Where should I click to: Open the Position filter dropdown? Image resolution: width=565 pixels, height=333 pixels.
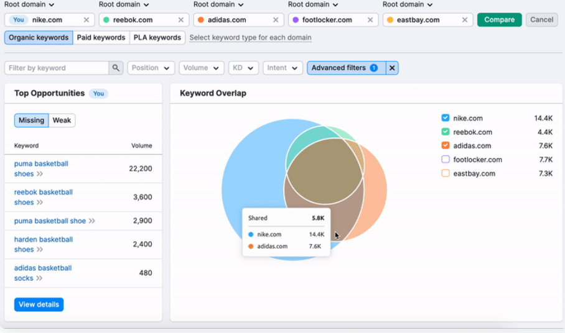pyautogui.click(x=151, y=68)
